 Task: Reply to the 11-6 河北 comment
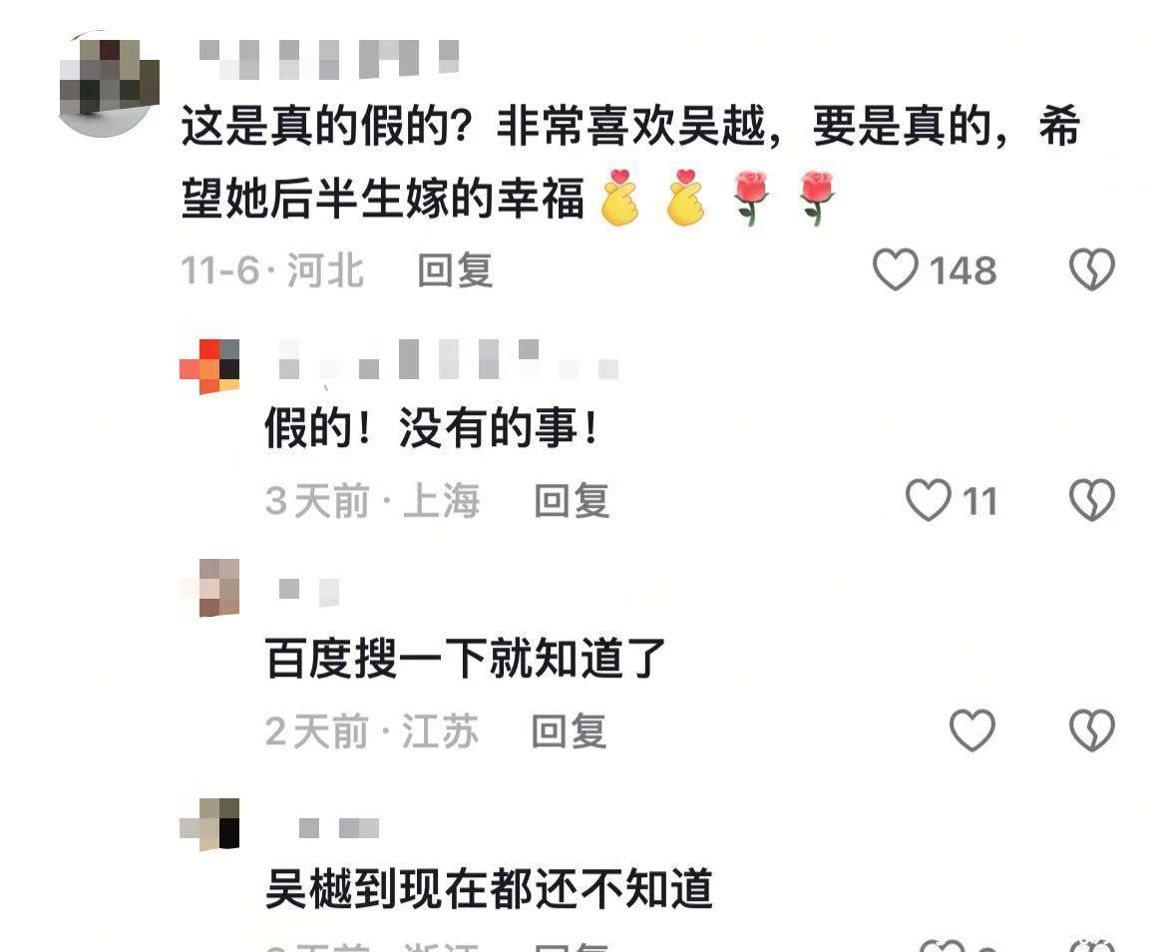pos(455,270)
